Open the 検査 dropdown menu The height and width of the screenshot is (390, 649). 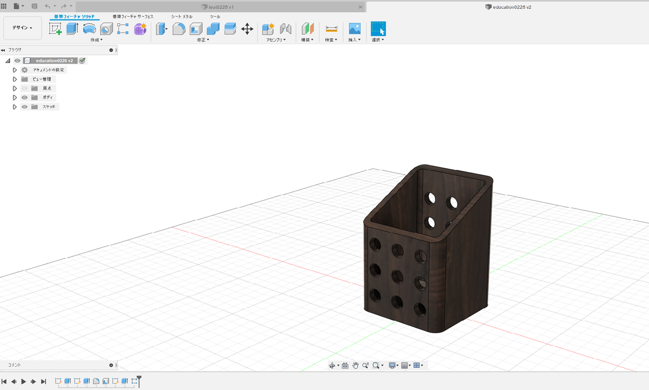331,39
